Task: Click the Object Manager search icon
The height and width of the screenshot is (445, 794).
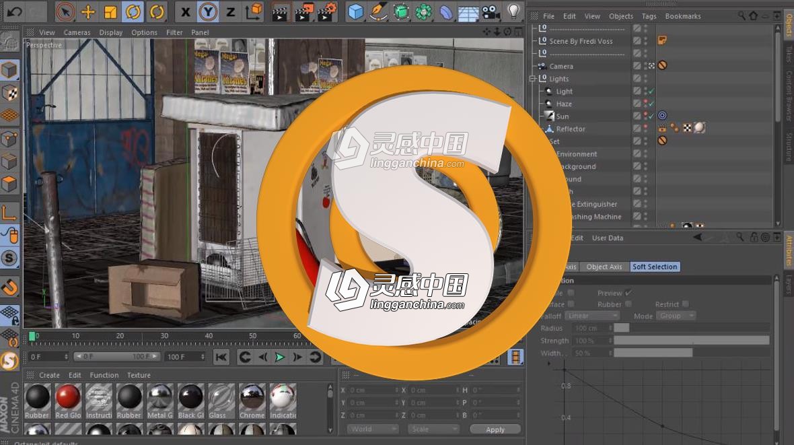Action: click(x=742, y=16)
